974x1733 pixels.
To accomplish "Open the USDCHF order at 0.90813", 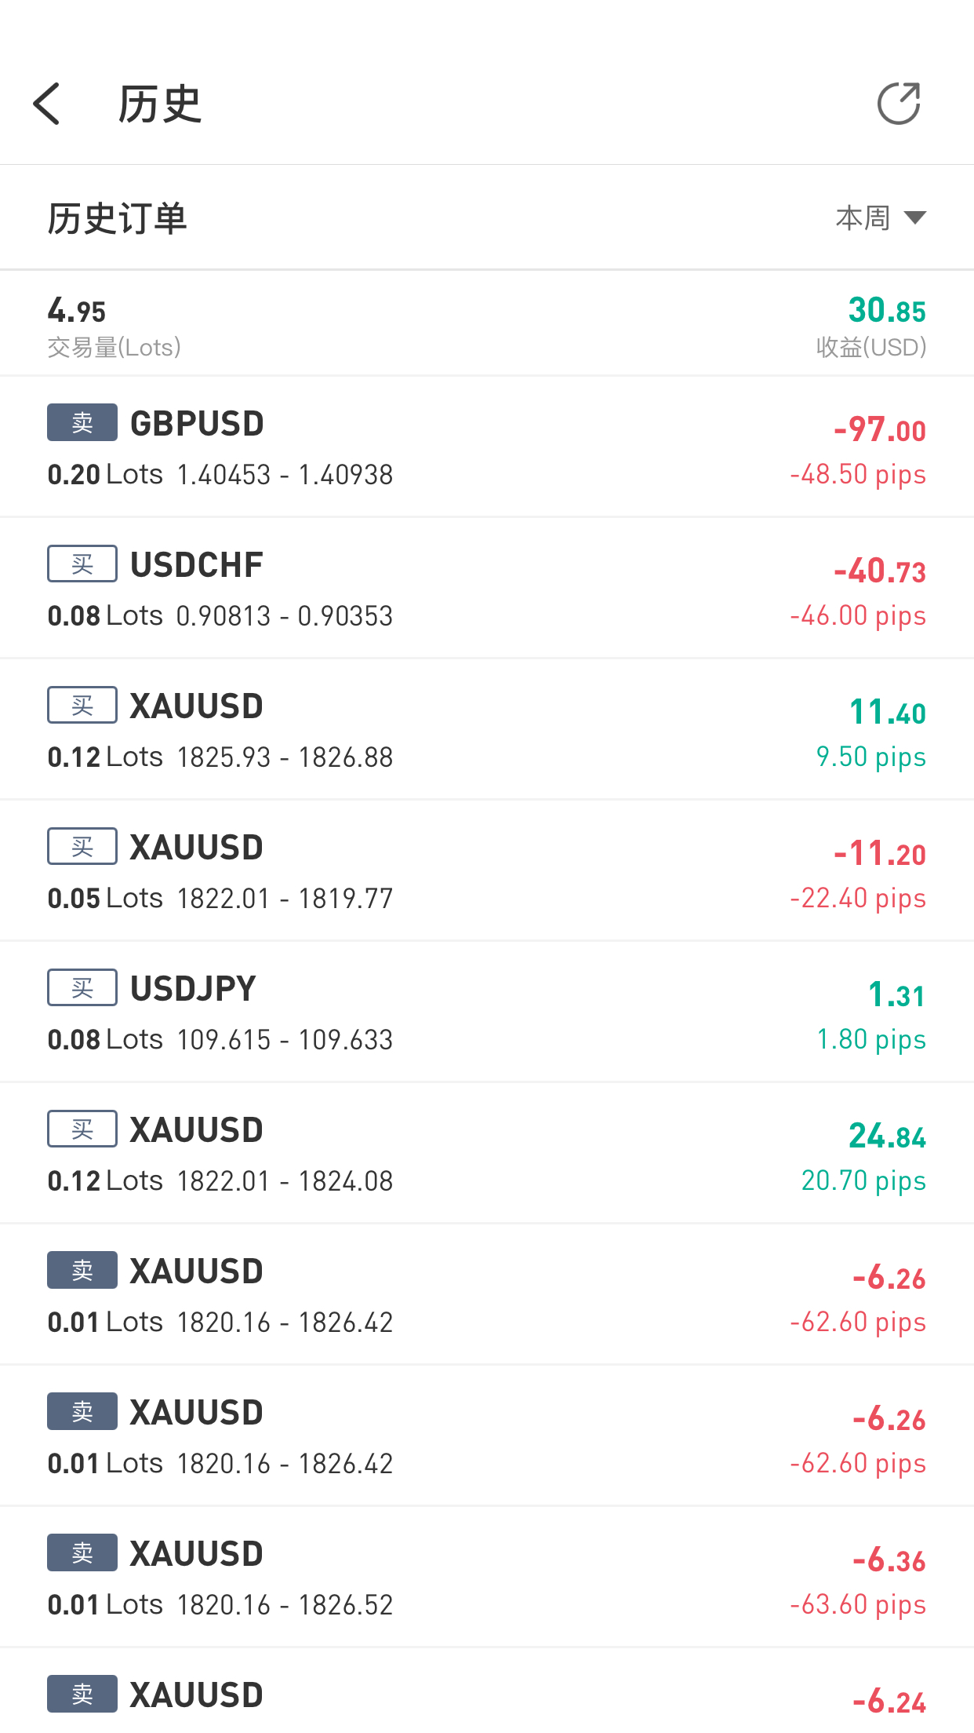I will pyautogui.click(x=487, y=588).
